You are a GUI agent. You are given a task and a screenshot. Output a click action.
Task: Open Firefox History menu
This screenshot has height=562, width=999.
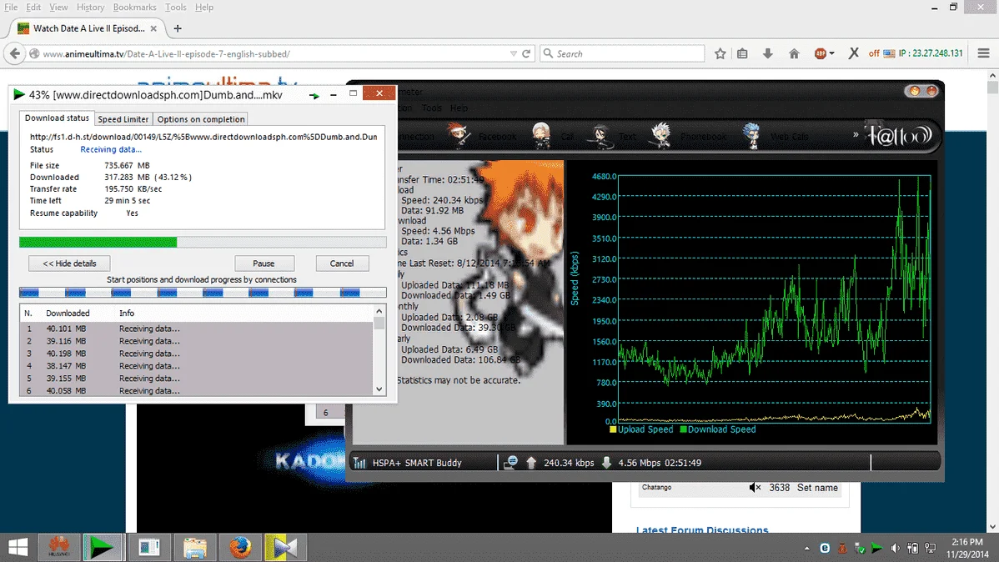[90, 7]
